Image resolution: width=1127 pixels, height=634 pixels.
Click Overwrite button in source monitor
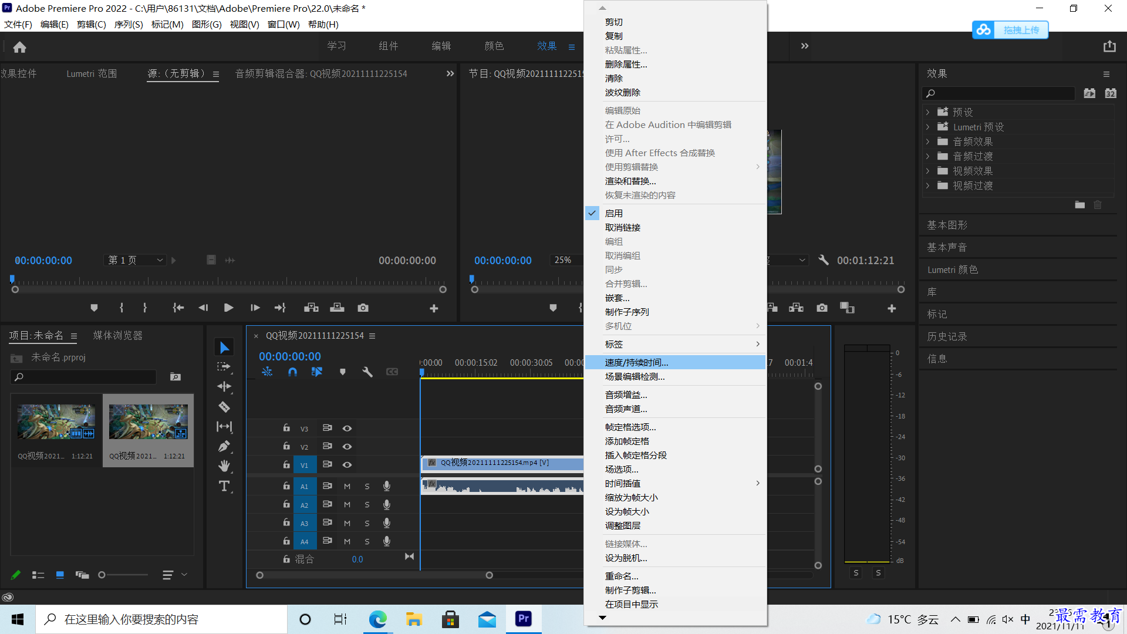338,308
